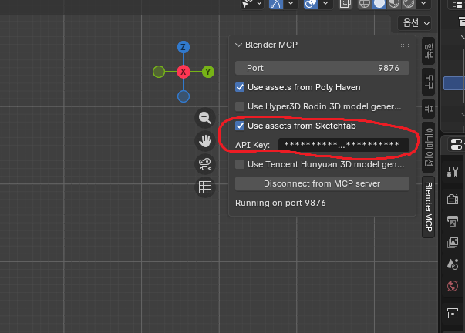Viewport: 465px width, 333px height.
Task: Open the Render properties tab icon
Action: coord(453,199)
